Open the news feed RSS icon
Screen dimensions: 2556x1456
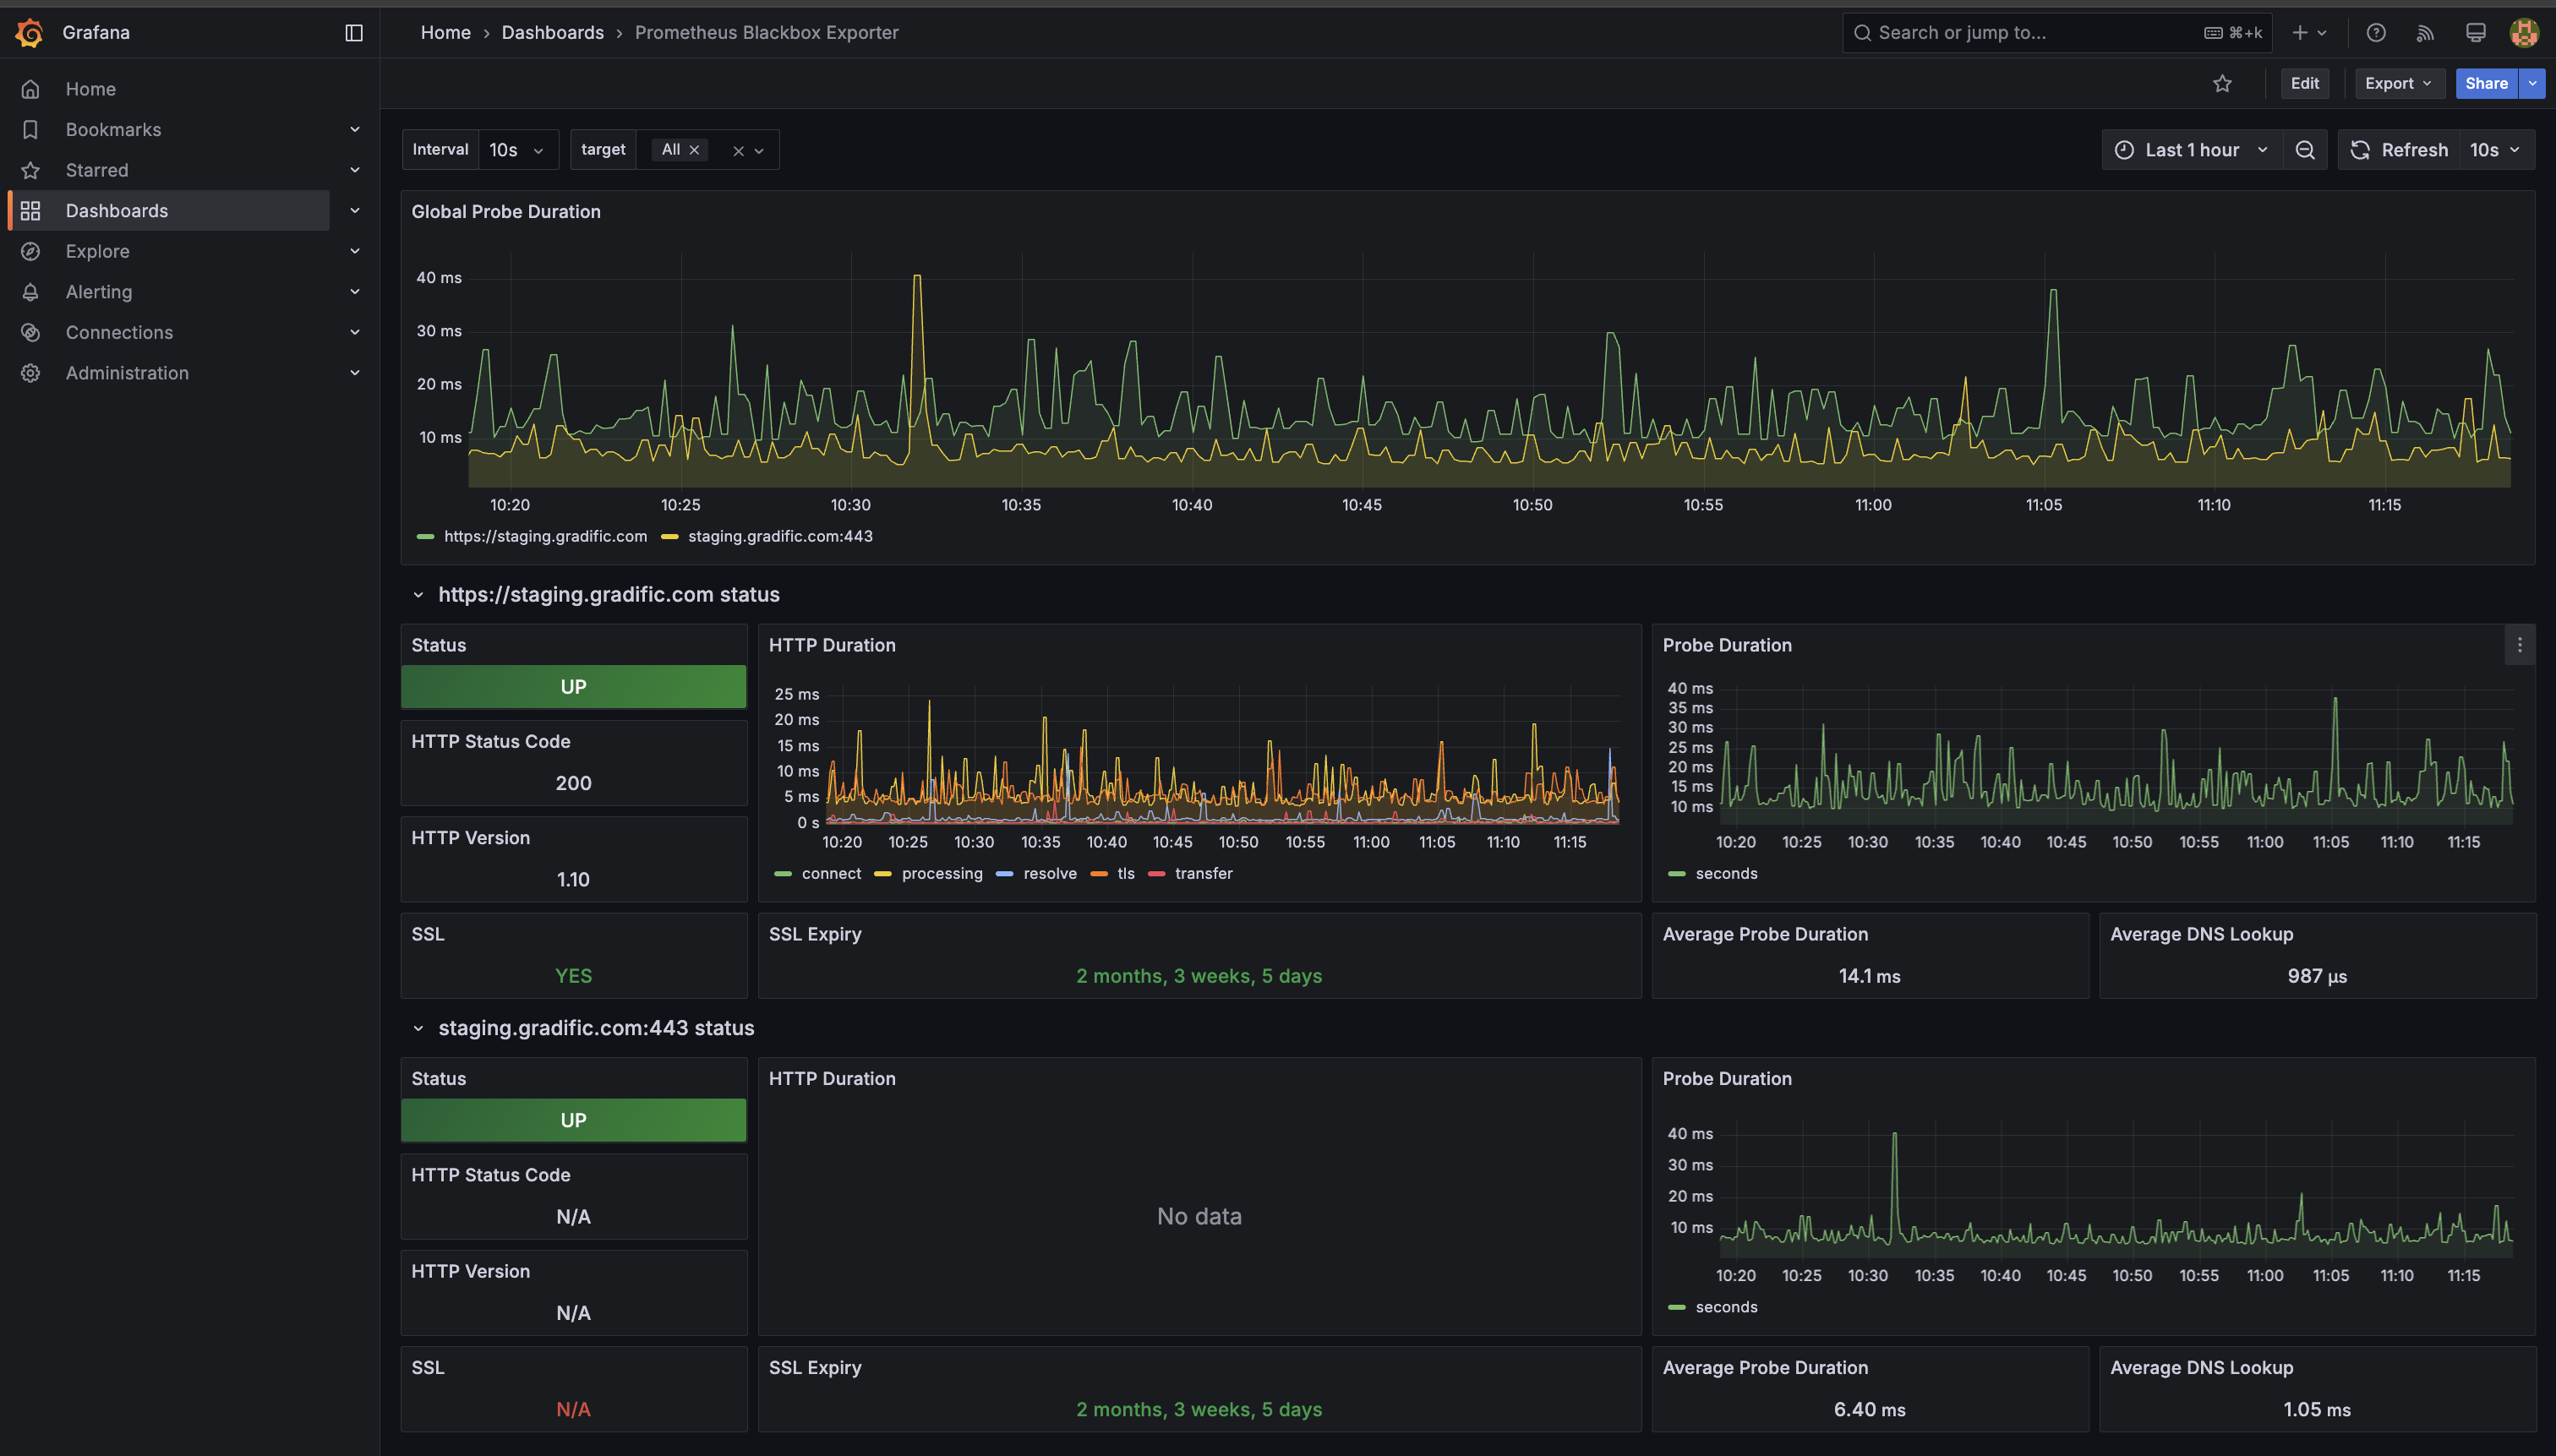click(x=2425, y=33)
